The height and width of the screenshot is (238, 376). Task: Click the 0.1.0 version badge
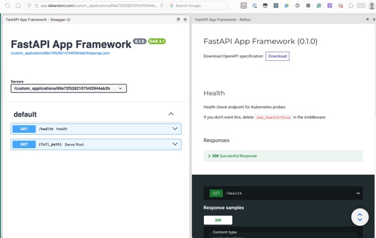[x=139, y=41]
